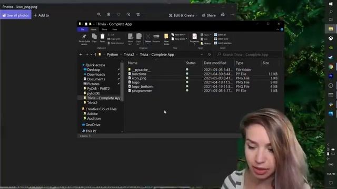Open PyQt5 - PART2 in the sidebar
This screenshot has height=189, width=337.
[x=98, y=89]
